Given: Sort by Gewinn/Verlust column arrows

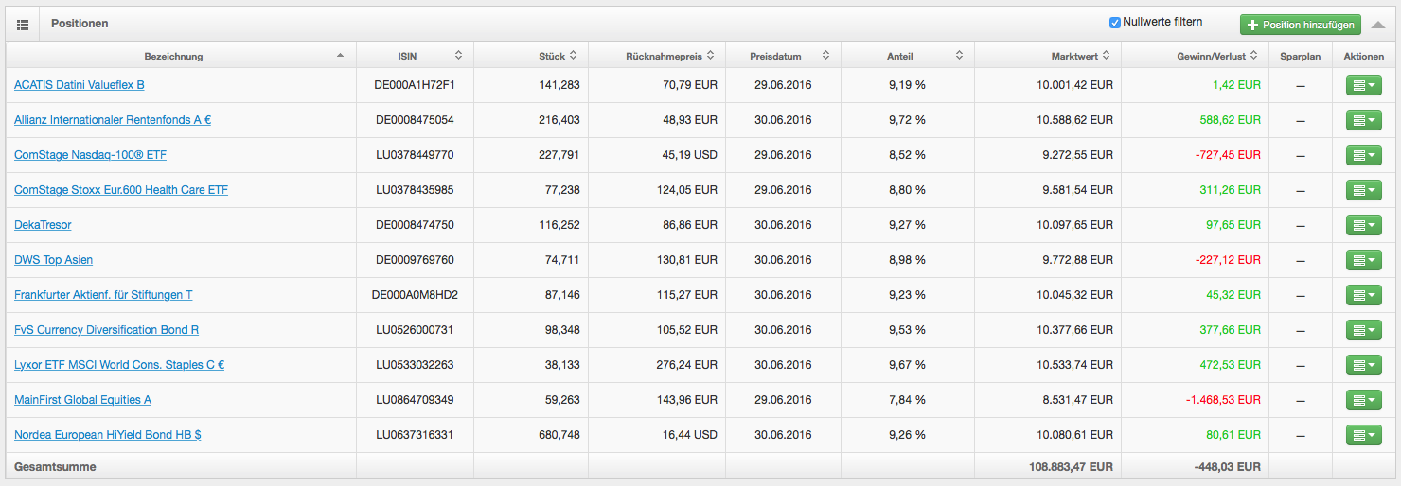Looking at the screenshot, I should point(1253,56).
